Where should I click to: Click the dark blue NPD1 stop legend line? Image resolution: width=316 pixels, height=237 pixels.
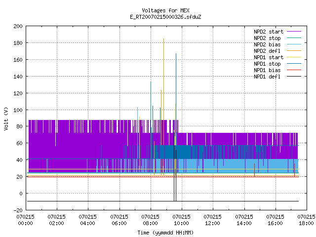click(294, 64)
